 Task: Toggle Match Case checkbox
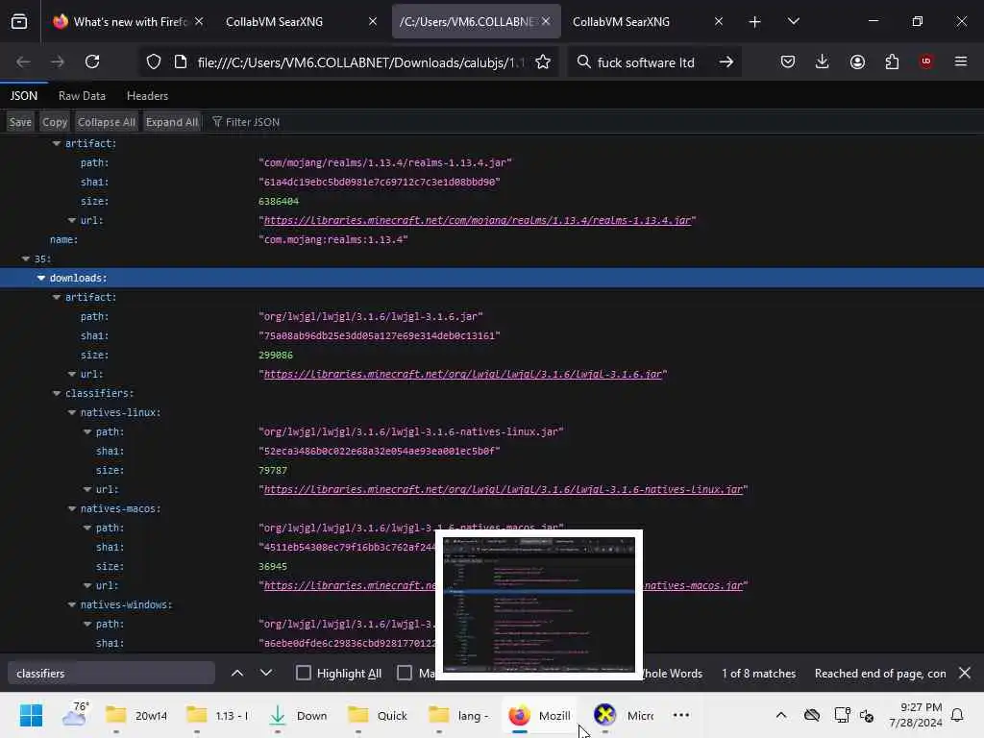pyautogui.click(x=405, y=673)
